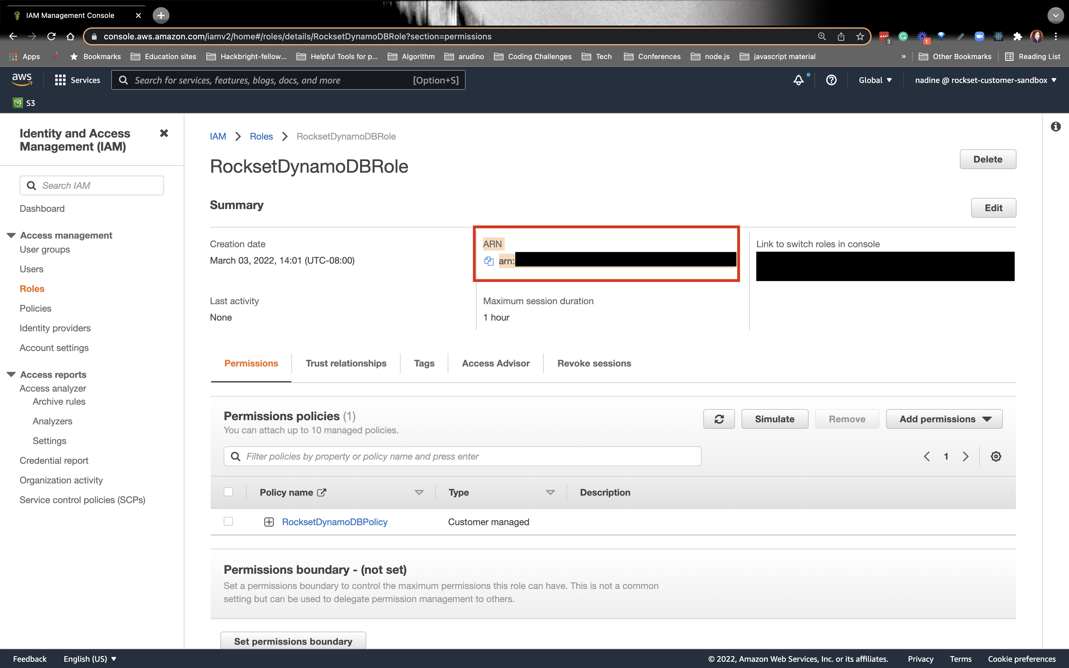This screenshot has height=668, width=1069.
Task: Click the Delete role button
Action: click(x=988, y=159)
